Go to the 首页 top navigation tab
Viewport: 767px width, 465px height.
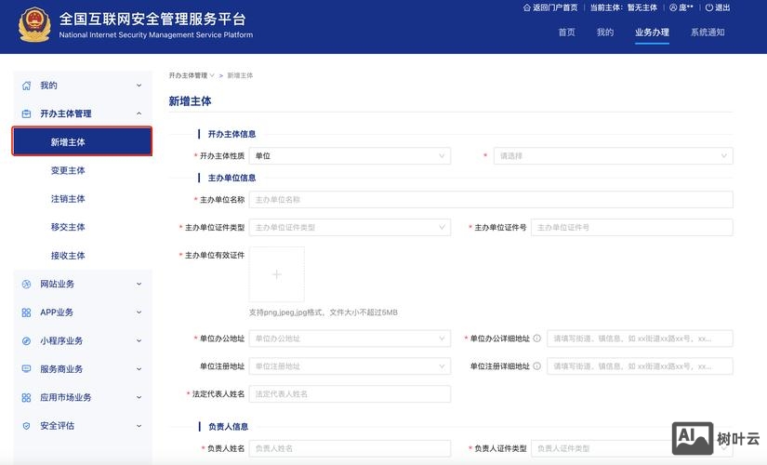tap(567, 33)
